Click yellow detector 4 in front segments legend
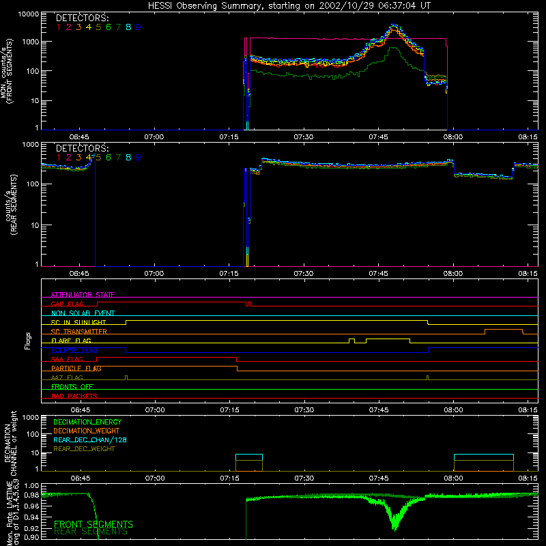The height and width of the screenshot is (546, 546). [x=89, y=27]
